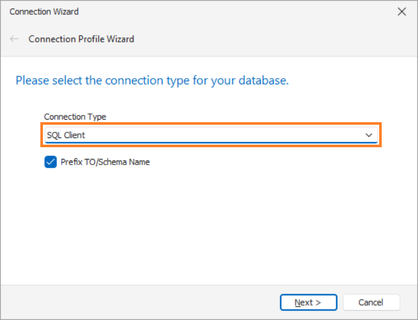Click the 'Connection Wizard' window title

tap(44, 12)
